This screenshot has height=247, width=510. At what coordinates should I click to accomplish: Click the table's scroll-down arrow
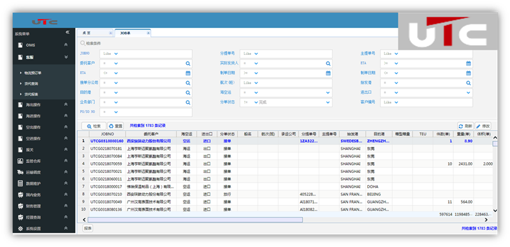point(495,211)
